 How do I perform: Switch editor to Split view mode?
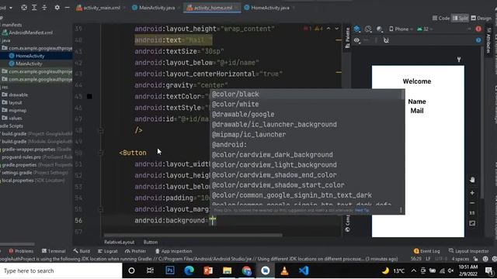(x=461, y=19)
